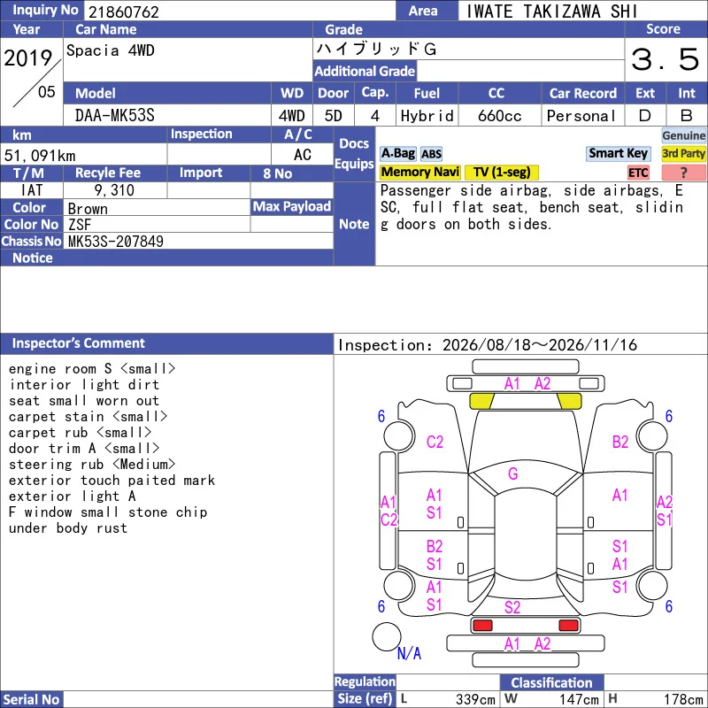Click the S2 mark on rear hatch

point(512,607)
